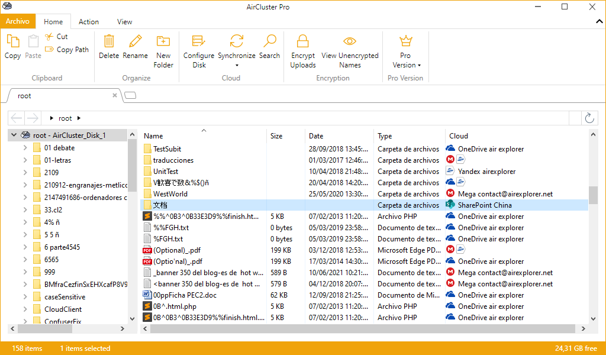Click the SharePoint China cloud icon
Screen dimensions: 606x355
pos(450,204)
